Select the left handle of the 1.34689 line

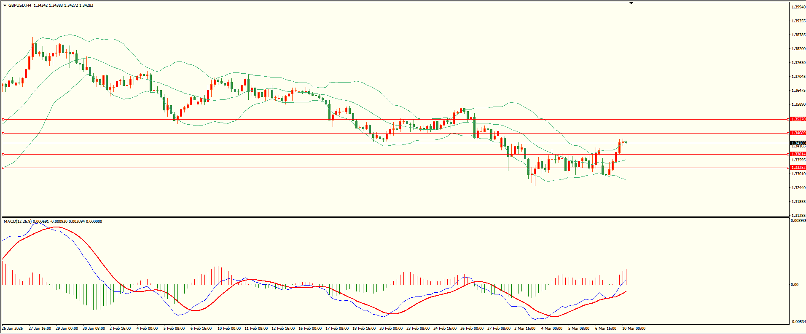[x=3, y=134]
